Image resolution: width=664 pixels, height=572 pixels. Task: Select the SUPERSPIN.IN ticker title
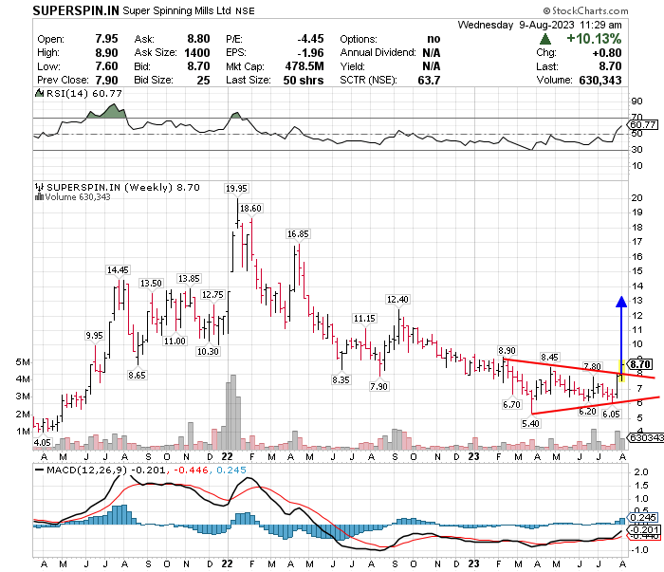pos(76,11)
